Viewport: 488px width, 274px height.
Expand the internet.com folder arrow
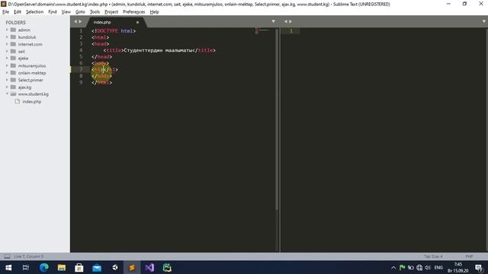point(7,44)
